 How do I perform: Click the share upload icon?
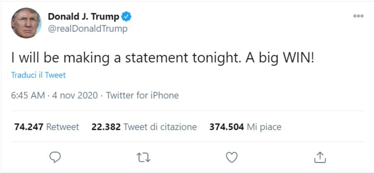tap(320, 157)
